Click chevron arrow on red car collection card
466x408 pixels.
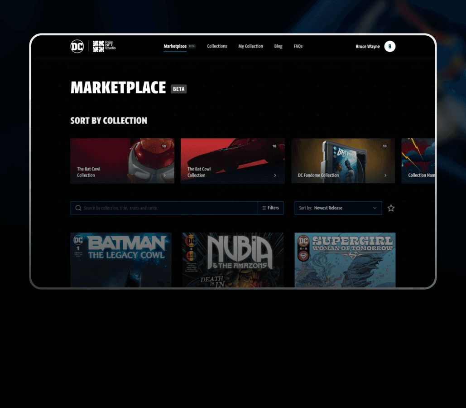point(275,175)
